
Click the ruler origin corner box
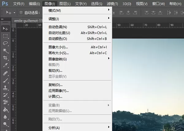click(x=14, y=25)
